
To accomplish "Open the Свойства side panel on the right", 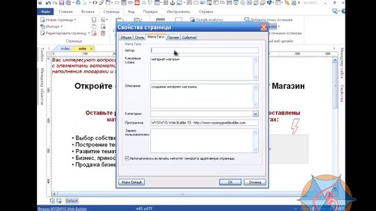I will coord(342,93).
